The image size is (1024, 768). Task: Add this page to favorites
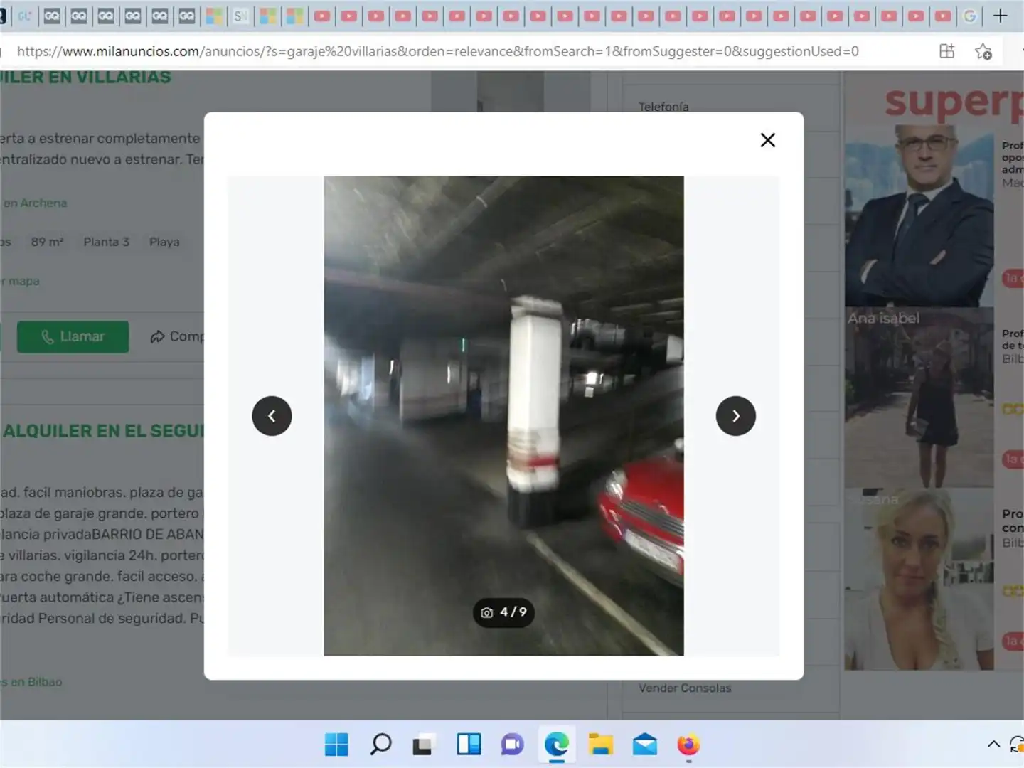coord(983,51)
